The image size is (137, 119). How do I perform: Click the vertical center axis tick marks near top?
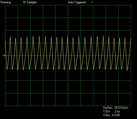pyautogui.click(x=68, y=12)
